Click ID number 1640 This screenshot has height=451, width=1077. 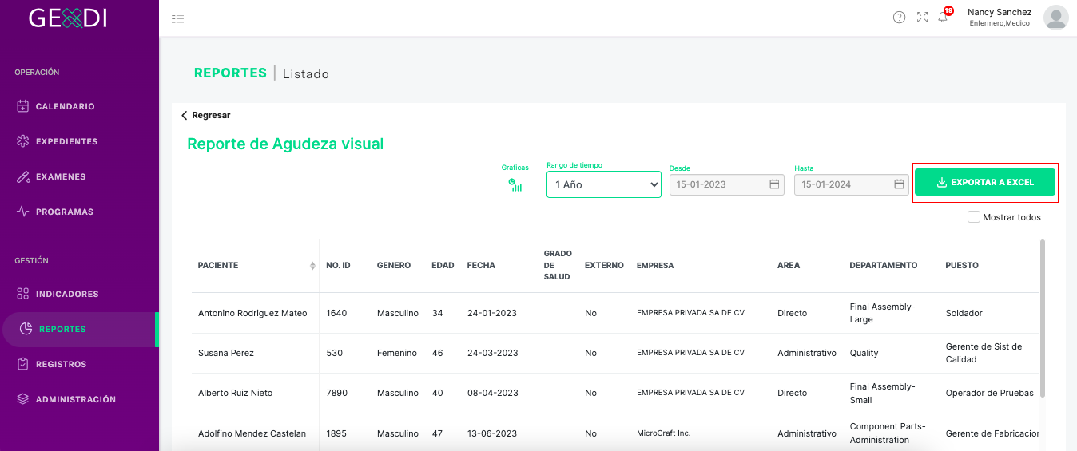click(336, 313)
